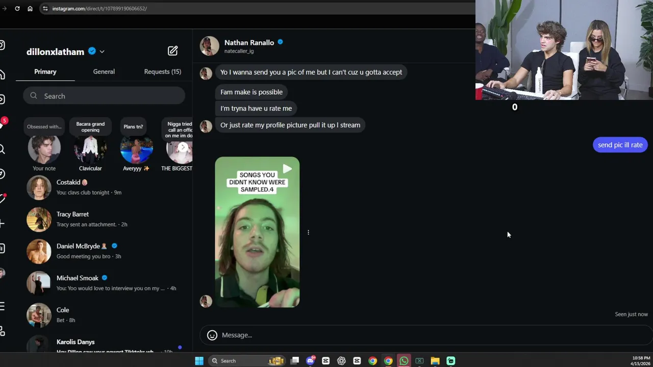This screenshot has width=653, height=367.
Task: Open Task View on the taskbar
Action: click(x=294, y=361)
